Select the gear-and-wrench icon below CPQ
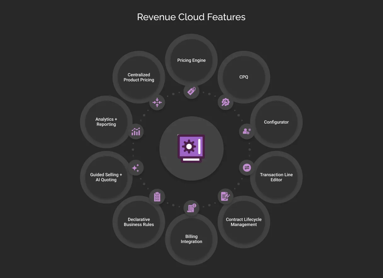Image resolution: width=383 pixels, height=278 pixels. point(226,102)
